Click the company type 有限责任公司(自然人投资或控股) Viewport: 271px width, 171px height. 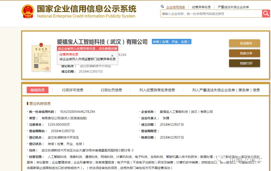click(64, 118)
